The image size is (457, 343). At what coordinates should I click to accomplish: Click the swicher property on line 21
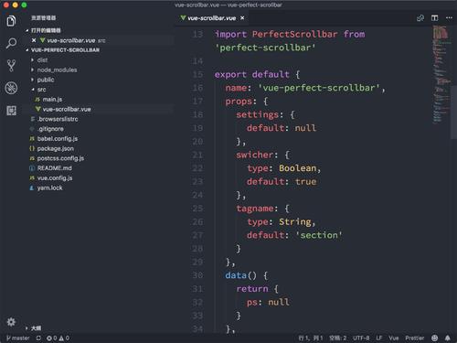pyautogui.click(x=255, y=155)
